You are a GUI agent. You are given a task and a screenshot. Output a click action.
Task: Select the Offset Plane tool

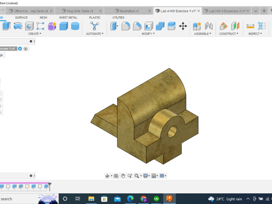coord(224,26)
